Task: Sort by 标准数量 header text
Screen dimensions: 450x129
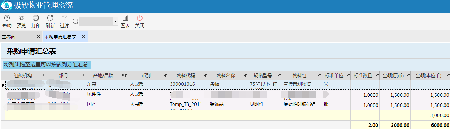Action: pos(363,76)
